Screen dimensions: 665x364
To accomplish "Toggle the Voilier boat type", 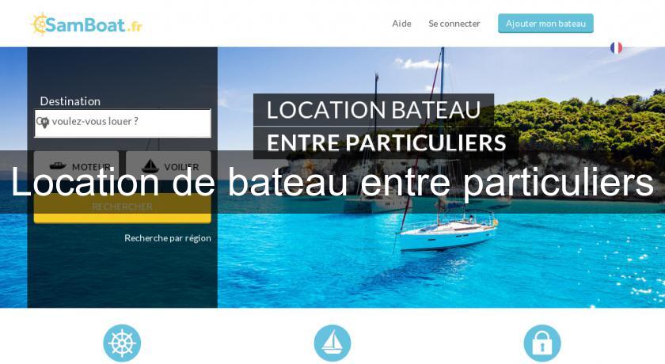I will (x=169, y=165).
